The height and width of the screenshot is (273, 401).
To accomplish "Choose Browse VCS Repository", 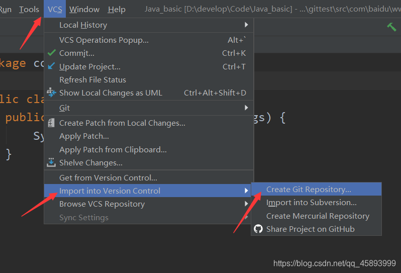I will (x=148, y=204).
